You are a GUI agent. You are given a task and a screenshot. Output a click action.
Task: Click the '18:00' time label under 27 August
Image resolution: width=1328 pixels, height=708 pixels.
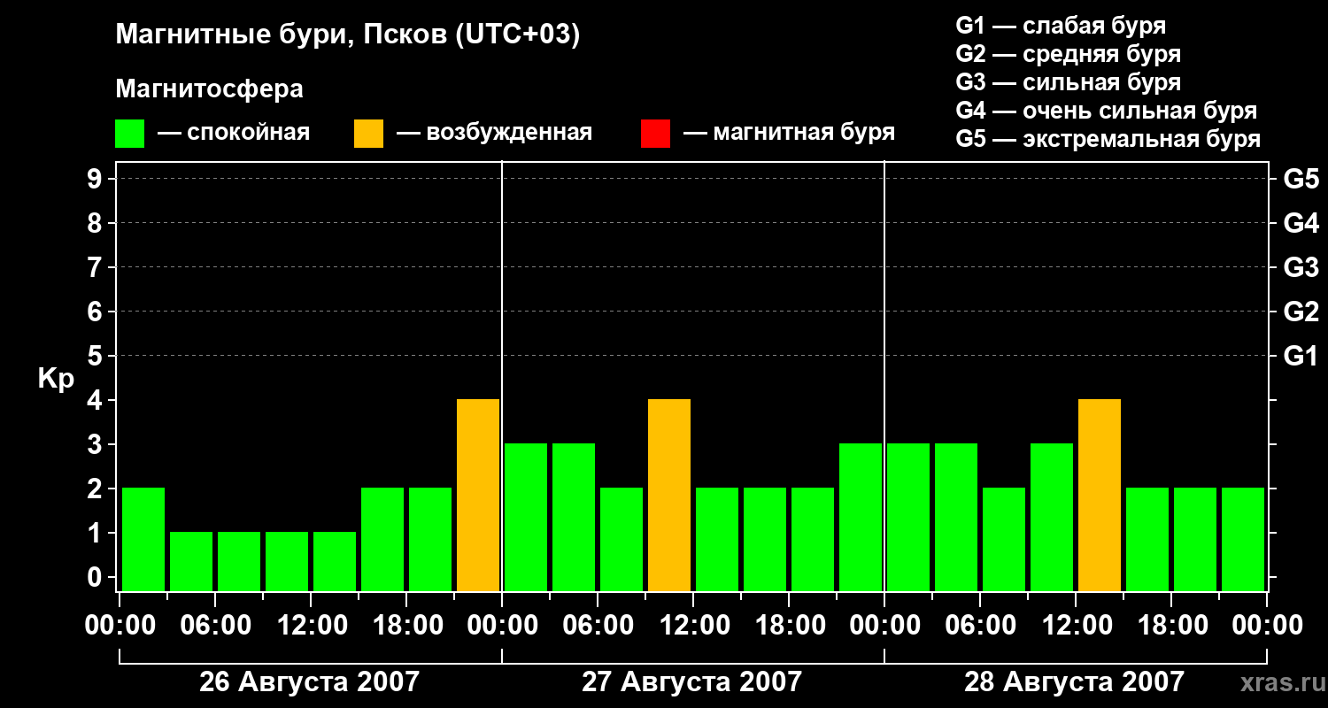tap(789, 626)
